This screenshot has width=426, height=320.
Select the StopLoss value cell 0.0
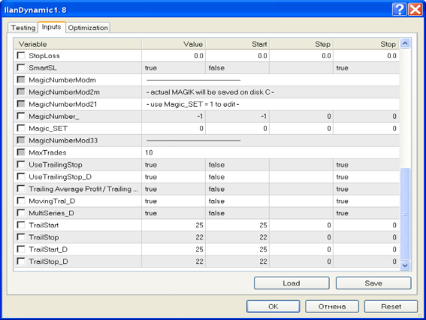click(173, 55)
